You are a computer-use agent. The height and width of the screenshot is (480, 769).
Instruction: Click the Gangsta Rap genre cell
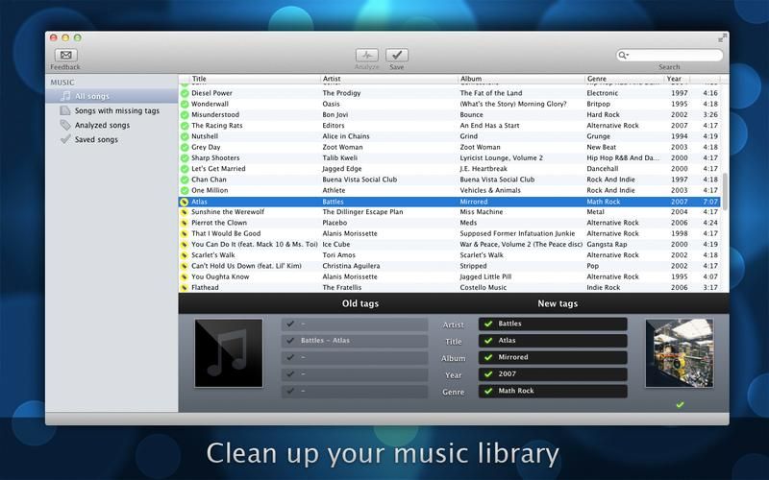click(x=607, y=245)
